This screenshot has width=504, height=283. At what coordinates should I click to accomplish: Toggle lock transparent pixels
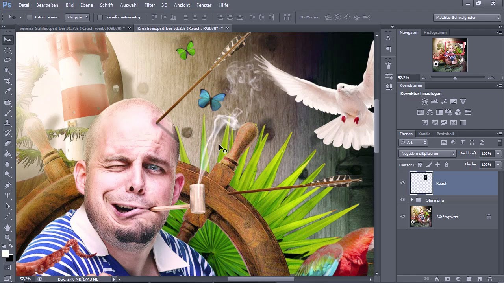coord(420,165)
